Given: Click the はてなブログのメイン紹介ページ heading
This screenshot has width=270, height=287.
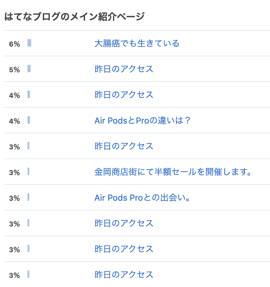Looking at the screenshot, I should [75, 17].
